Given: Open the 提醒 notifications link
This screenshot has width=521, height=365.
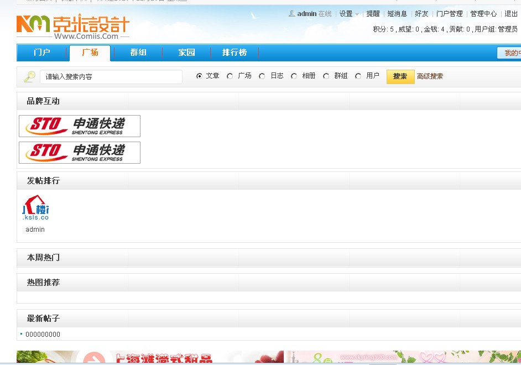Looking at the screenshot, I should point(373,14).
